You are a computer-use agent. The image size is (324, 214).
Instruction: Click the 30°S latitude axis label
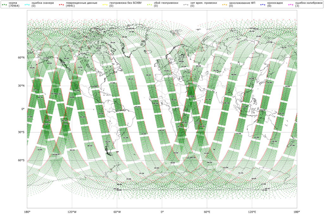(21, 132)
